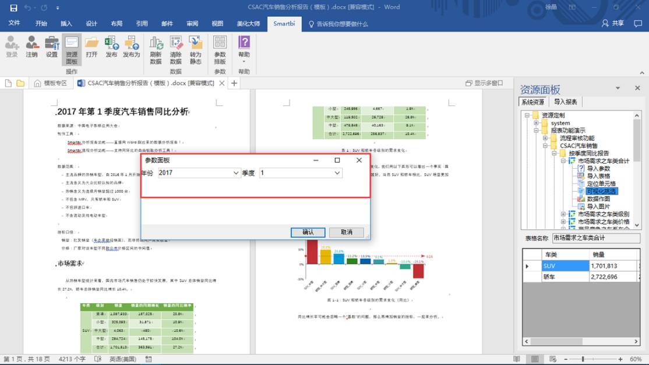Viewport: 649px width, 365px height.
Task: Click 显示多窗口 show multiple windows
Action: click(x=484, y=83)
